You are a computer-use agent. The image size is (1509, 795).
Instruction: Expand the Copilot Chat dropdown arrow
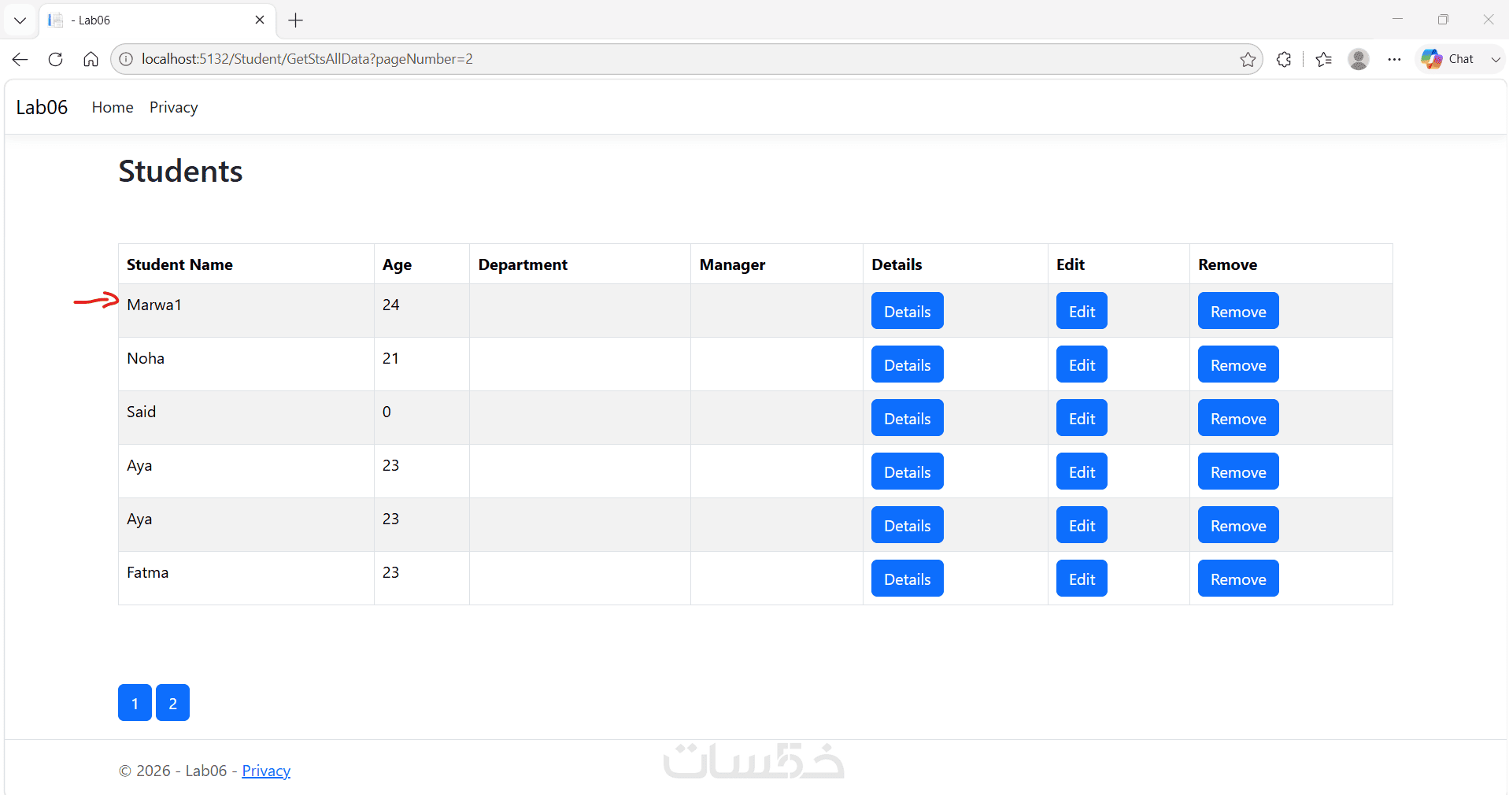pos(1495,59)
